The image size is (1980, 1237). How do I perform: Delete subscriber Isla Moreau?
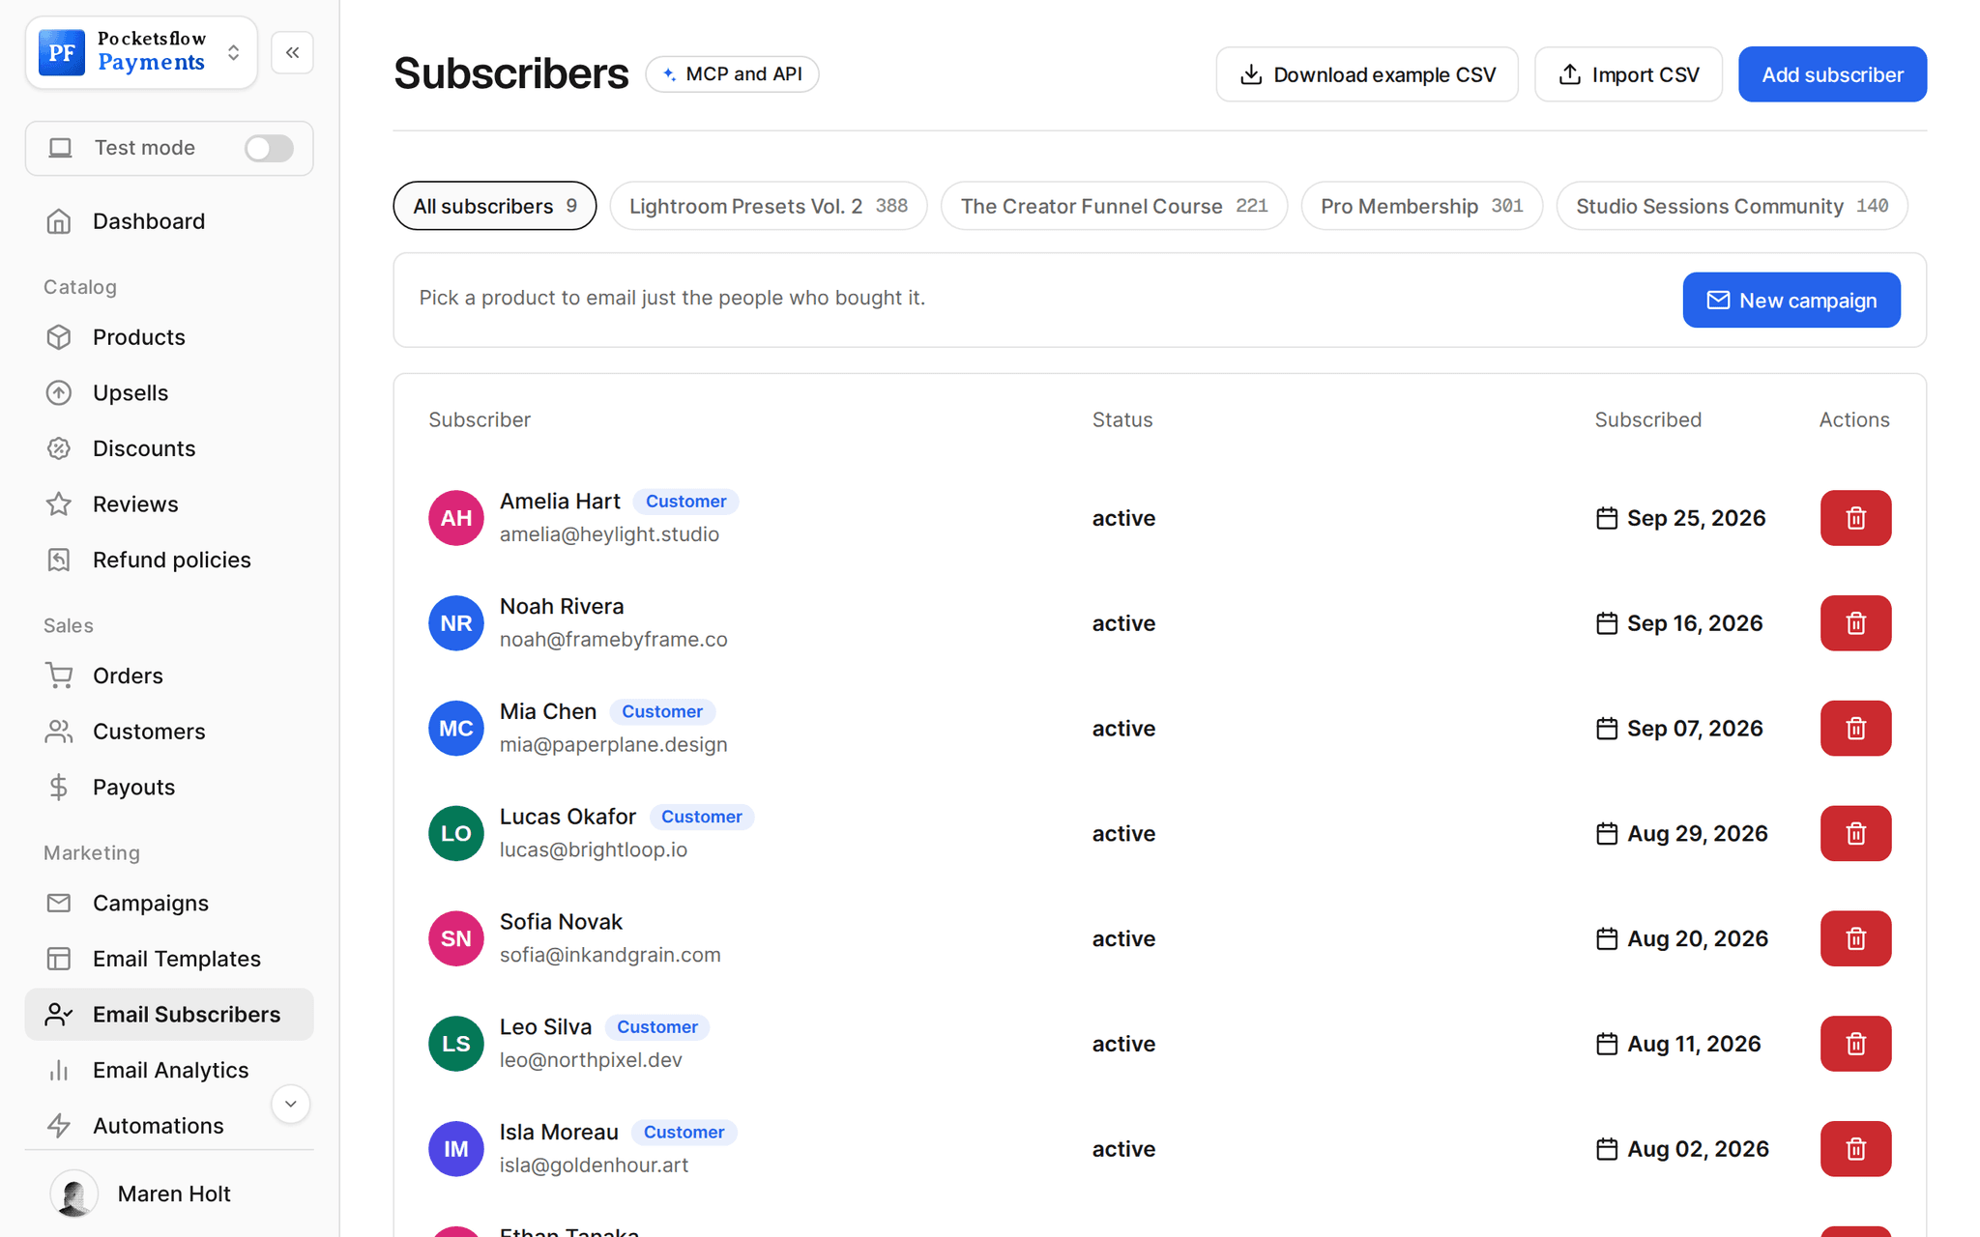pyautogui.click(x=1855, y=1149)
